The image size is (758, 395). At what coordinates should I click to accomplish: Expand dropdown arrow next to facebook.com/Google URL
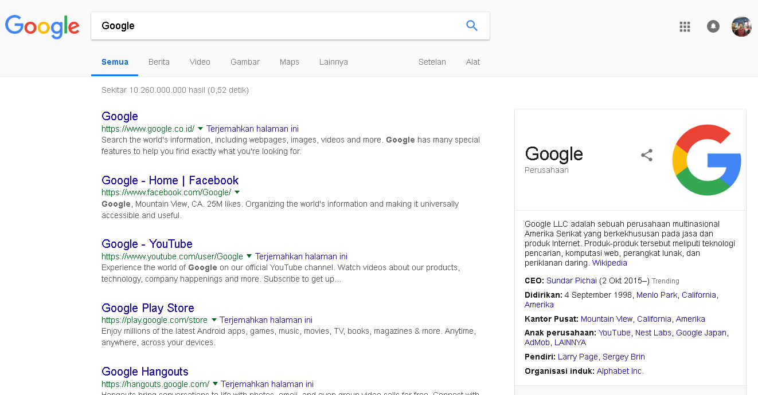[x=237, y=192]
